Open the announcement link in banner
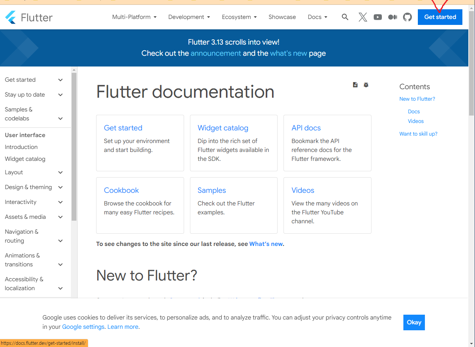Viewport: 475px width, 347px height. coord(216,53)
